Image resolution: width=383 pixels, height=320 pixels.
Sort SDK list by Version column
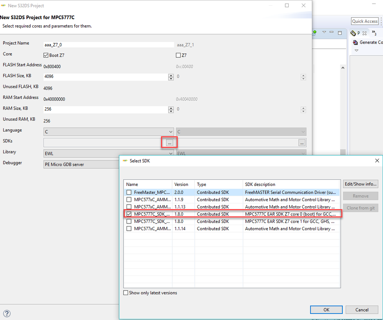click(183, 184)
